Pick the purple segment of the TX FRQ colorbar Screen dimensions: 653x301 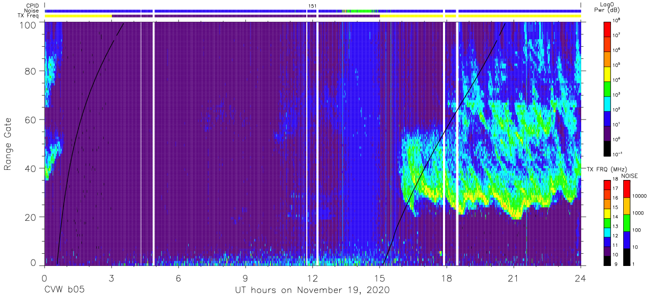coord(608,250)
